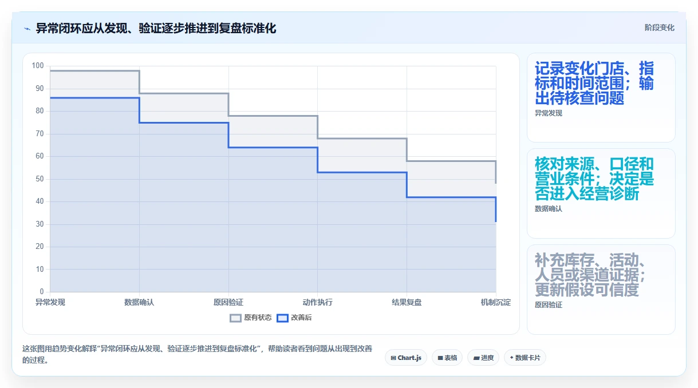Click the 0 y-axis value
This screenshot has width=698, height=388.
coord(42,292)
